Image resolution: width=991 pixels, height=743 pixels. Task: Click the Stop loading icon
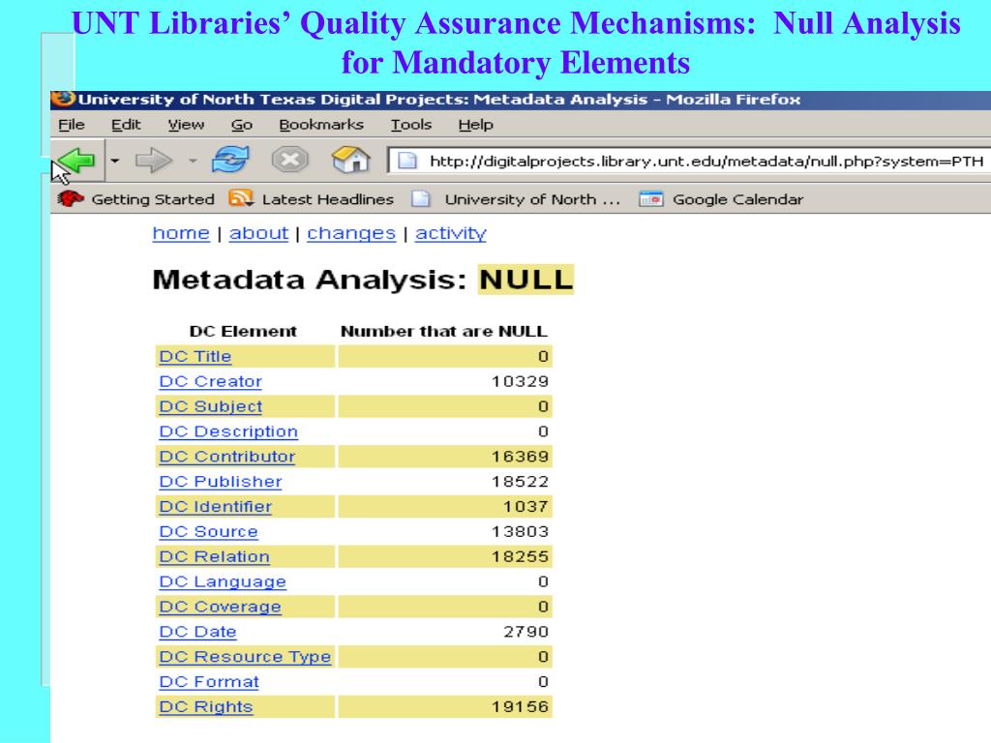(x=290, y=160)
